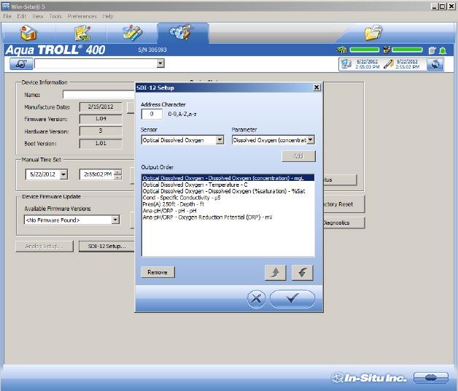Expand the site dropdown beside connect button
458x391 pixels.
(x=160, y=63)
